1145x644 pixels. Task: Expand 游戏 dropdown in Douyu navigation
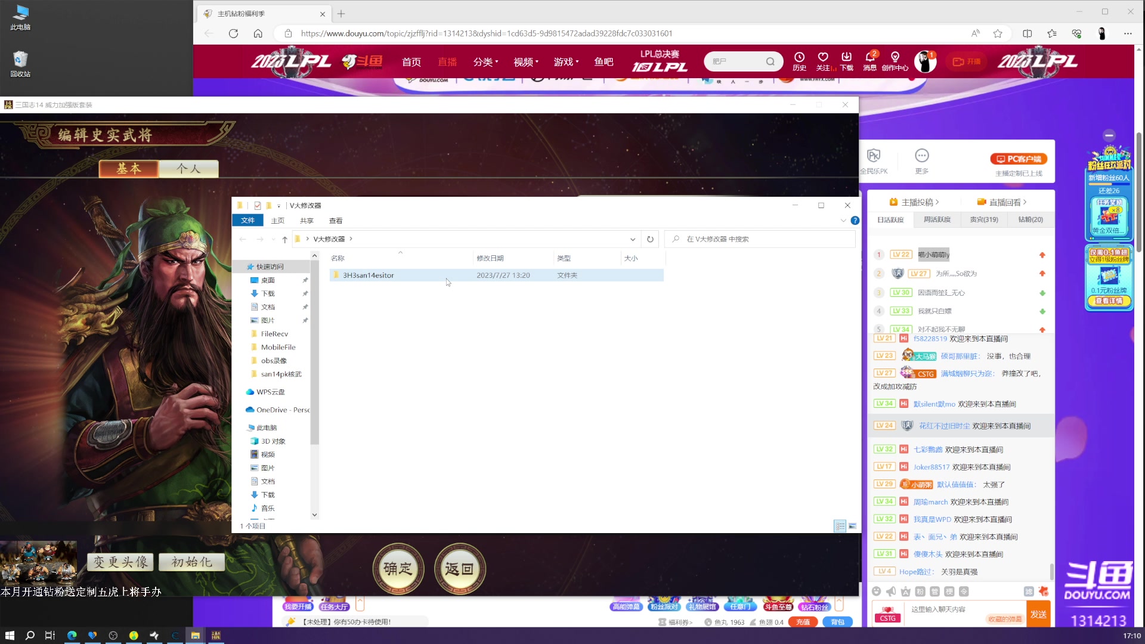click(566, 62)
